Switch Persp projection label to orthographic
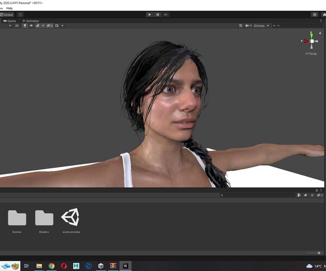326x271 pixels. click(311, 54)
